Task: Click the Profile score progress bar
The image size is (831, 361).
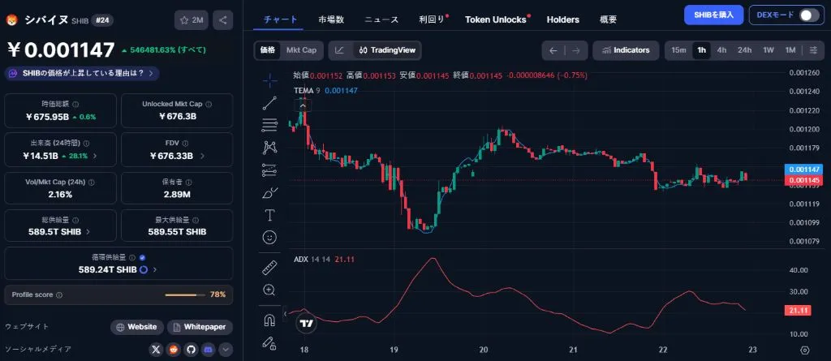Action: click(x=186, y=294)
